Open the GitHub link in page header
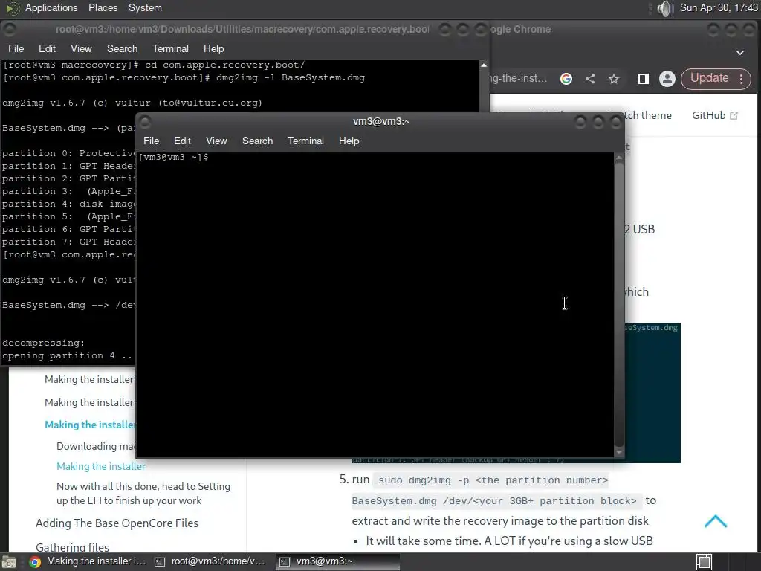The image size is (761, 571). [x=714, y=115]
